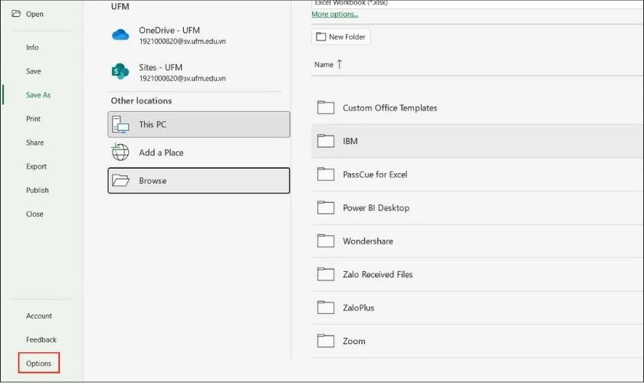Click the Browse folder icon
The height and width of the screenshot is (383, 644).
tap(121, 180)
